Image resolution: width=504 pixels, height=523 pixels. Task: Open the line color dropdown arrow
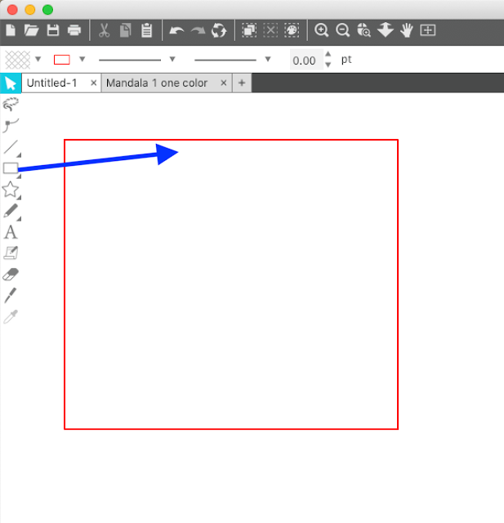(x=82, y=60)
